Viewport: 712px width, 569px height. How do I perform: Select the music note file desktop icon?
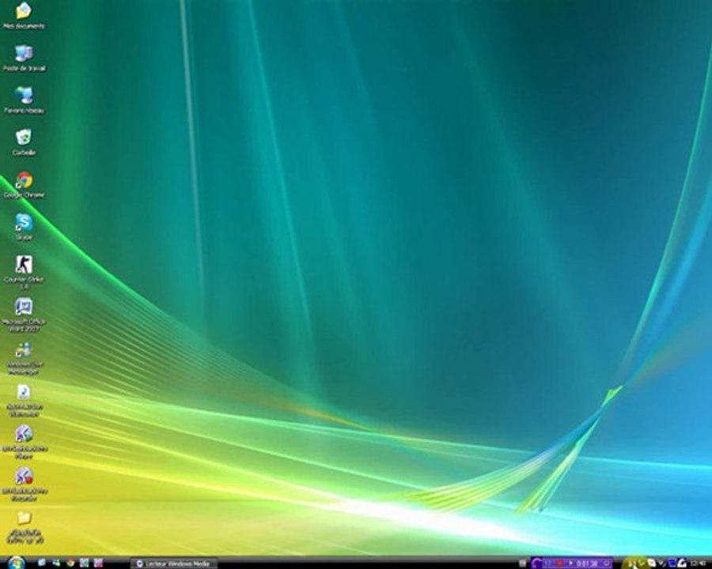[24, 399]
